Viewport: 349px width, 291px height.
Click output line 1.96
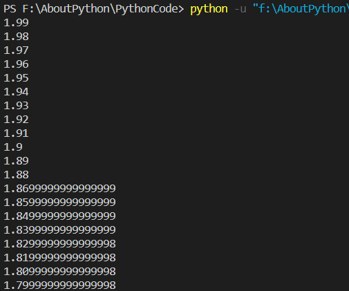(x=16, y=64)
